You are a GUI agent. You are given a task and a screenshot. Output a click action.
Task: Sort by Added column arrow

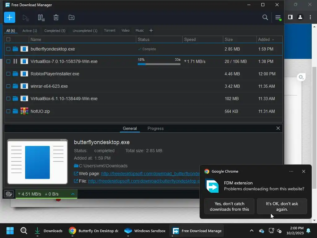point(273,40)
